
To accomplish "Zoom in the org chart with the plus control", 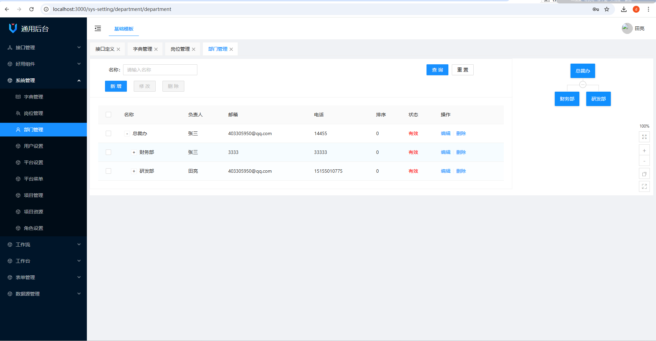I will pyautogui.click(x=644, y=150).
